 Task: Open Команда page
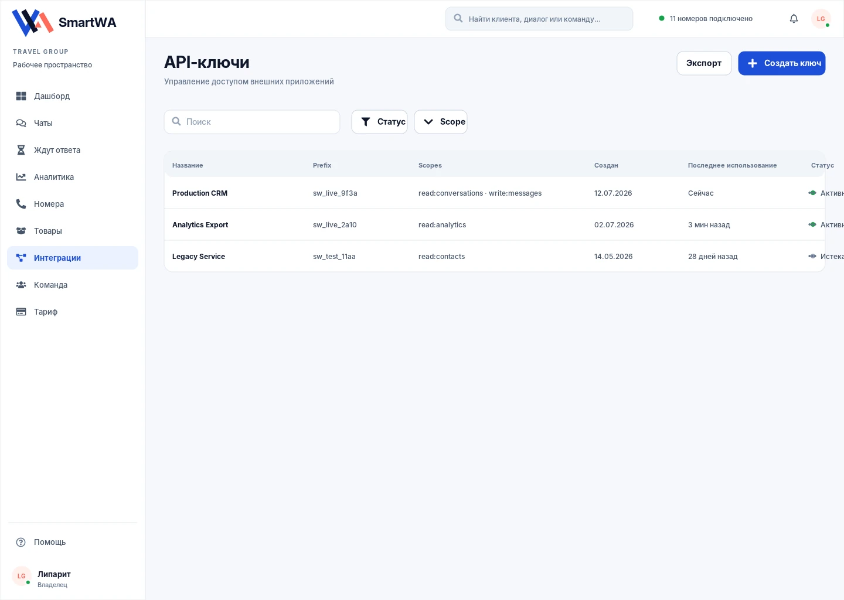click(73, 285)
